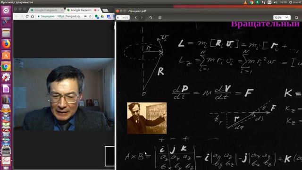
Task: Go to next page in PDF viewer
Action: pyautogui.click(x=142, y=17)
